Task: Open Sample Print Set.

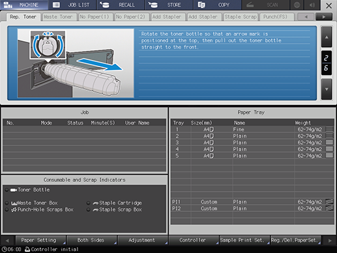Action: [244, 240]
